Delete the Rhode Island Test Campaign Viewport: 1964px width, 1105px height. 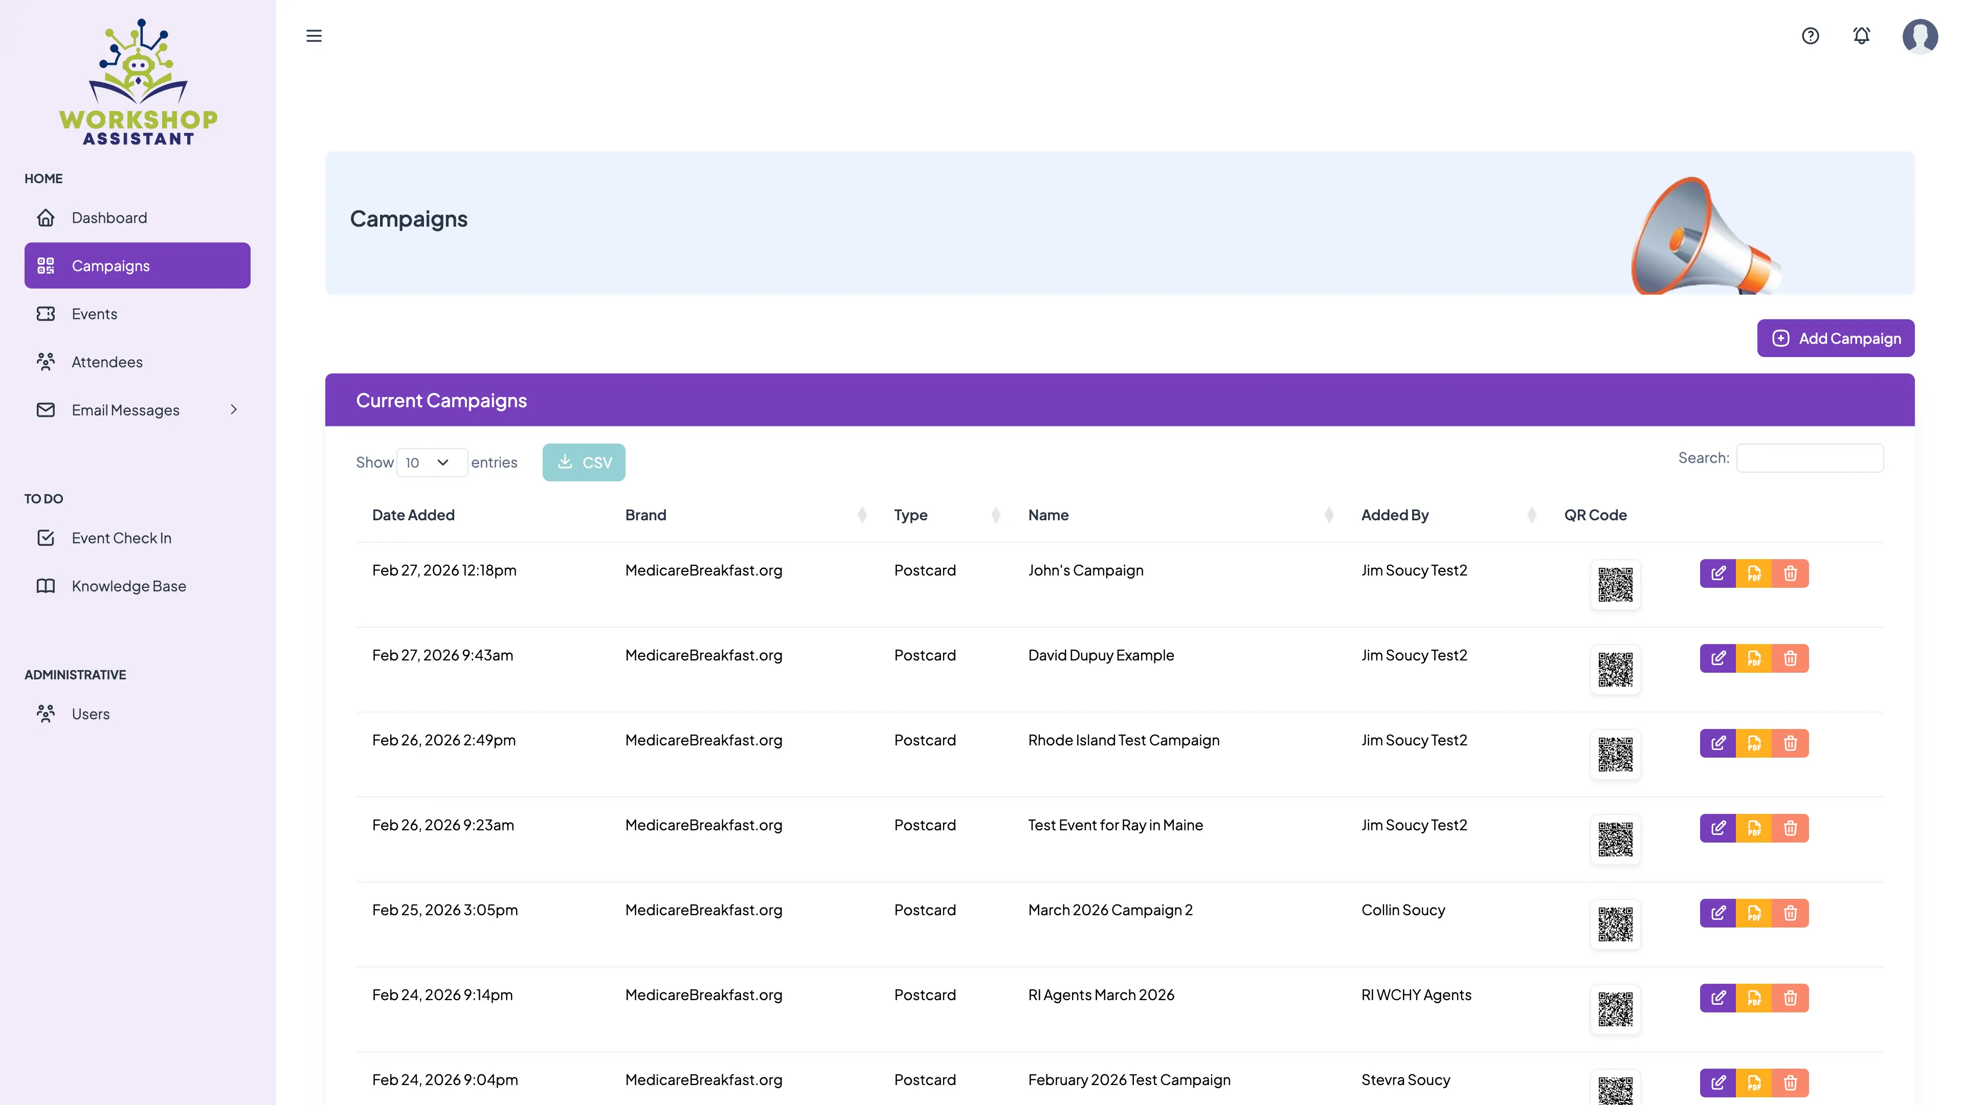(x=1790, y=743)
